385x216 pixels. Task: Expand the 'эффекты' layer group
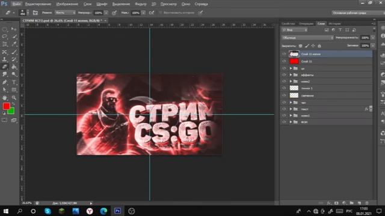click(291, 75)
